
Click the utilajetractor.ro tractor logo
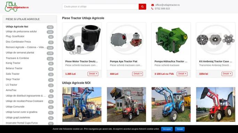pos(17,7)
